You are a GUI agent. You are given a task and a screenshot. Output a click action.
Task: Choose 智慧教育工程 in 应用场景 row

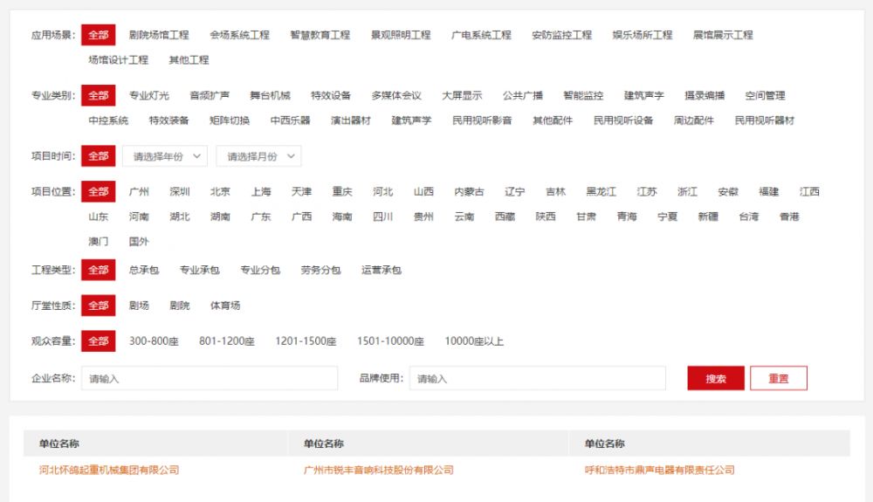pos(320,35)
